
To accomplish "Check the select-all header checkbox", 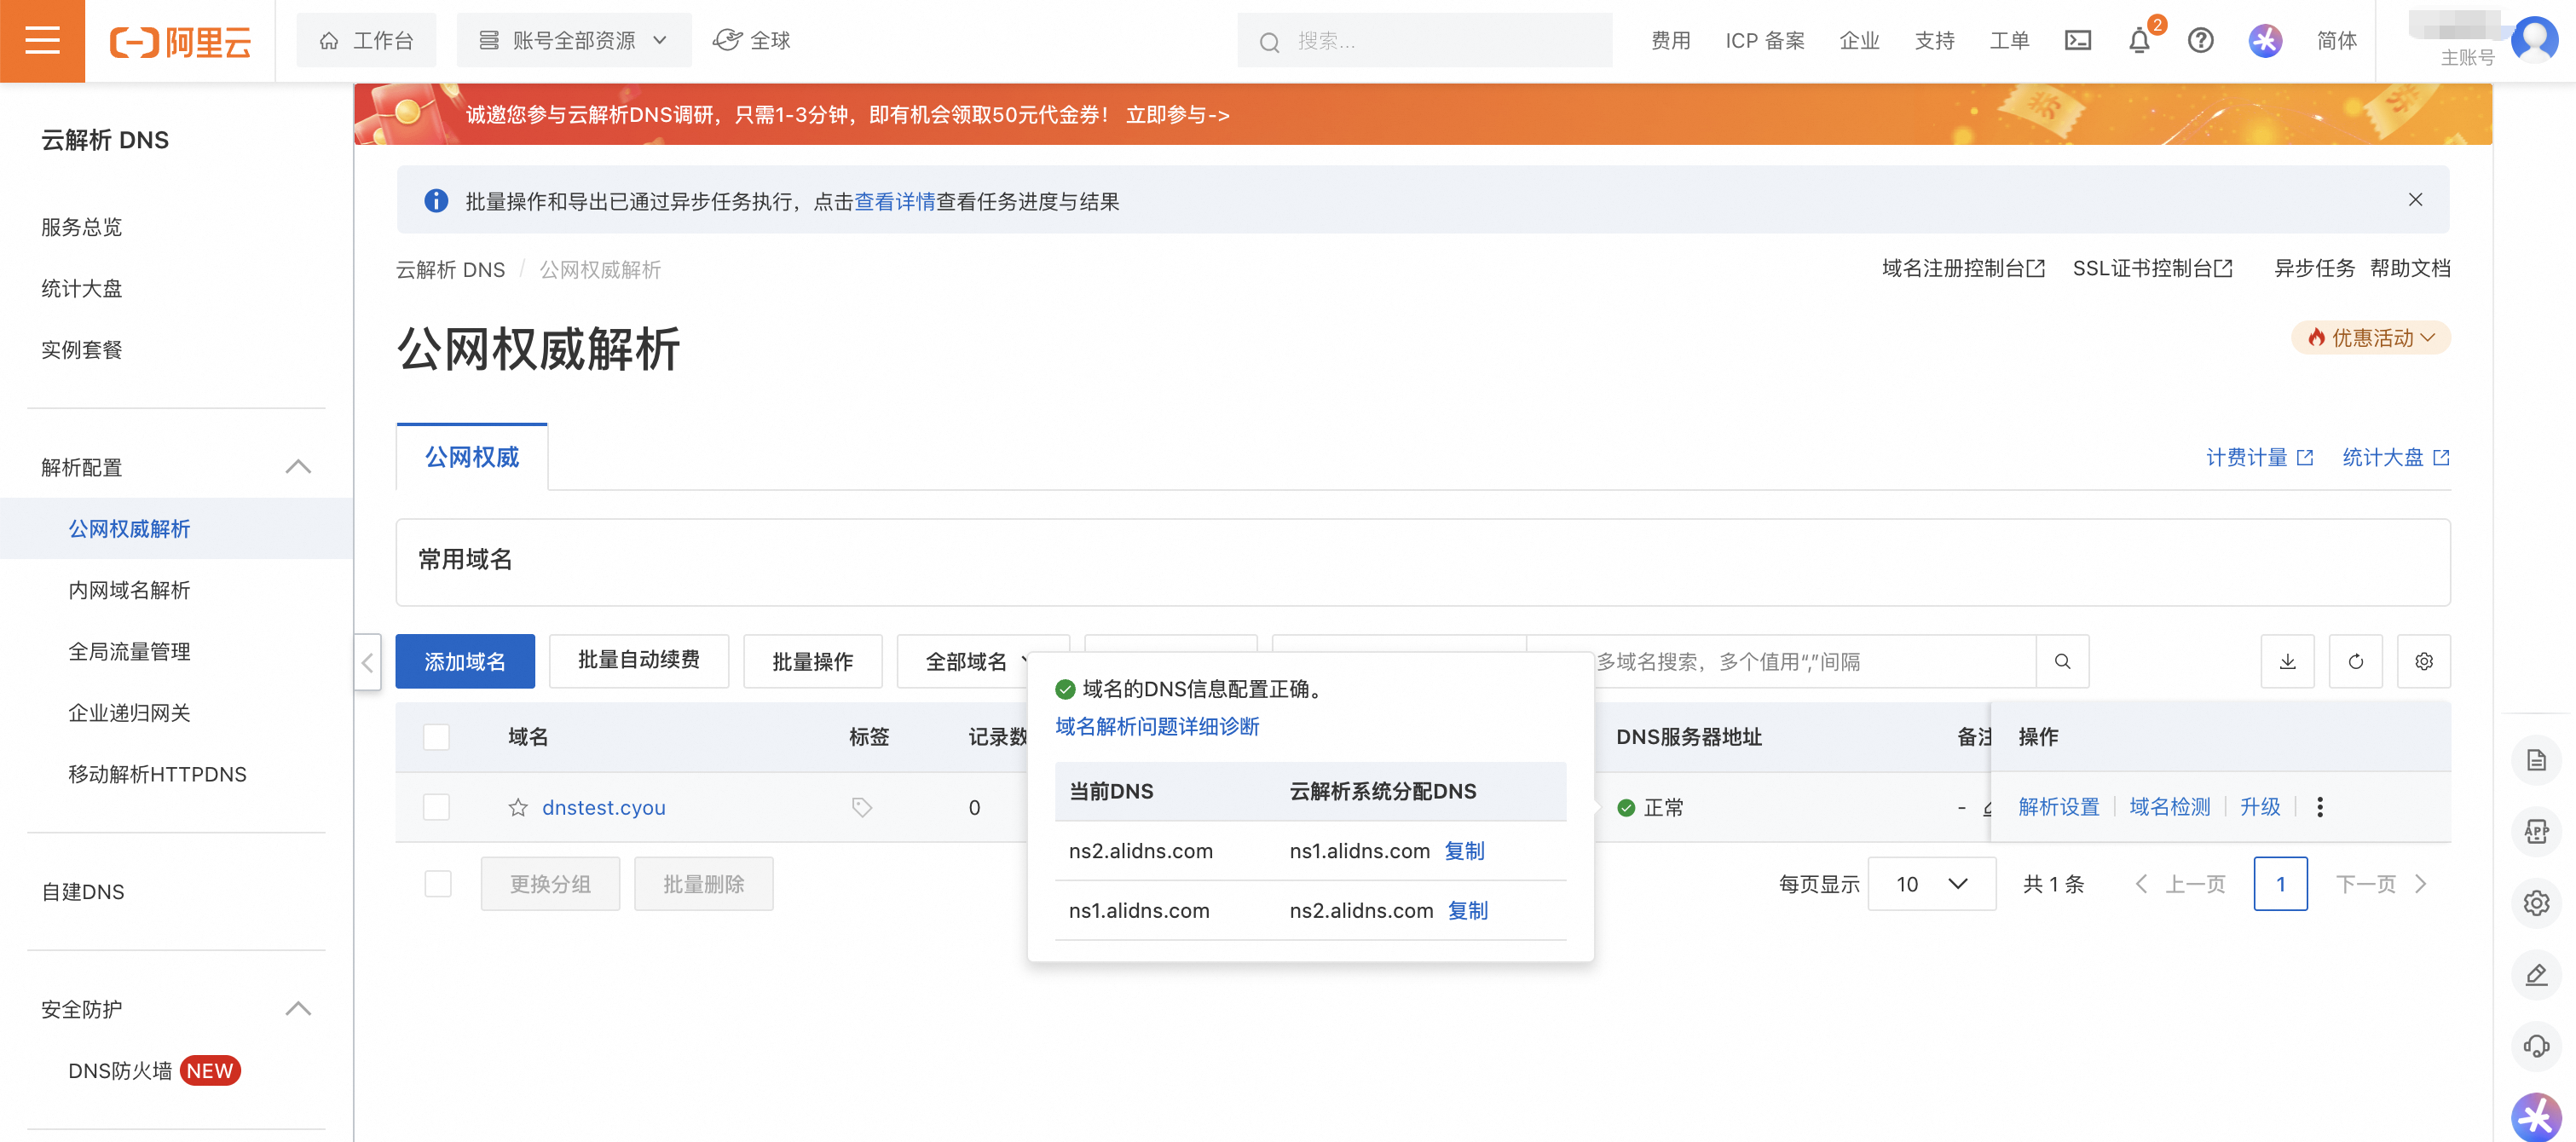I will (x=436, y=737).
